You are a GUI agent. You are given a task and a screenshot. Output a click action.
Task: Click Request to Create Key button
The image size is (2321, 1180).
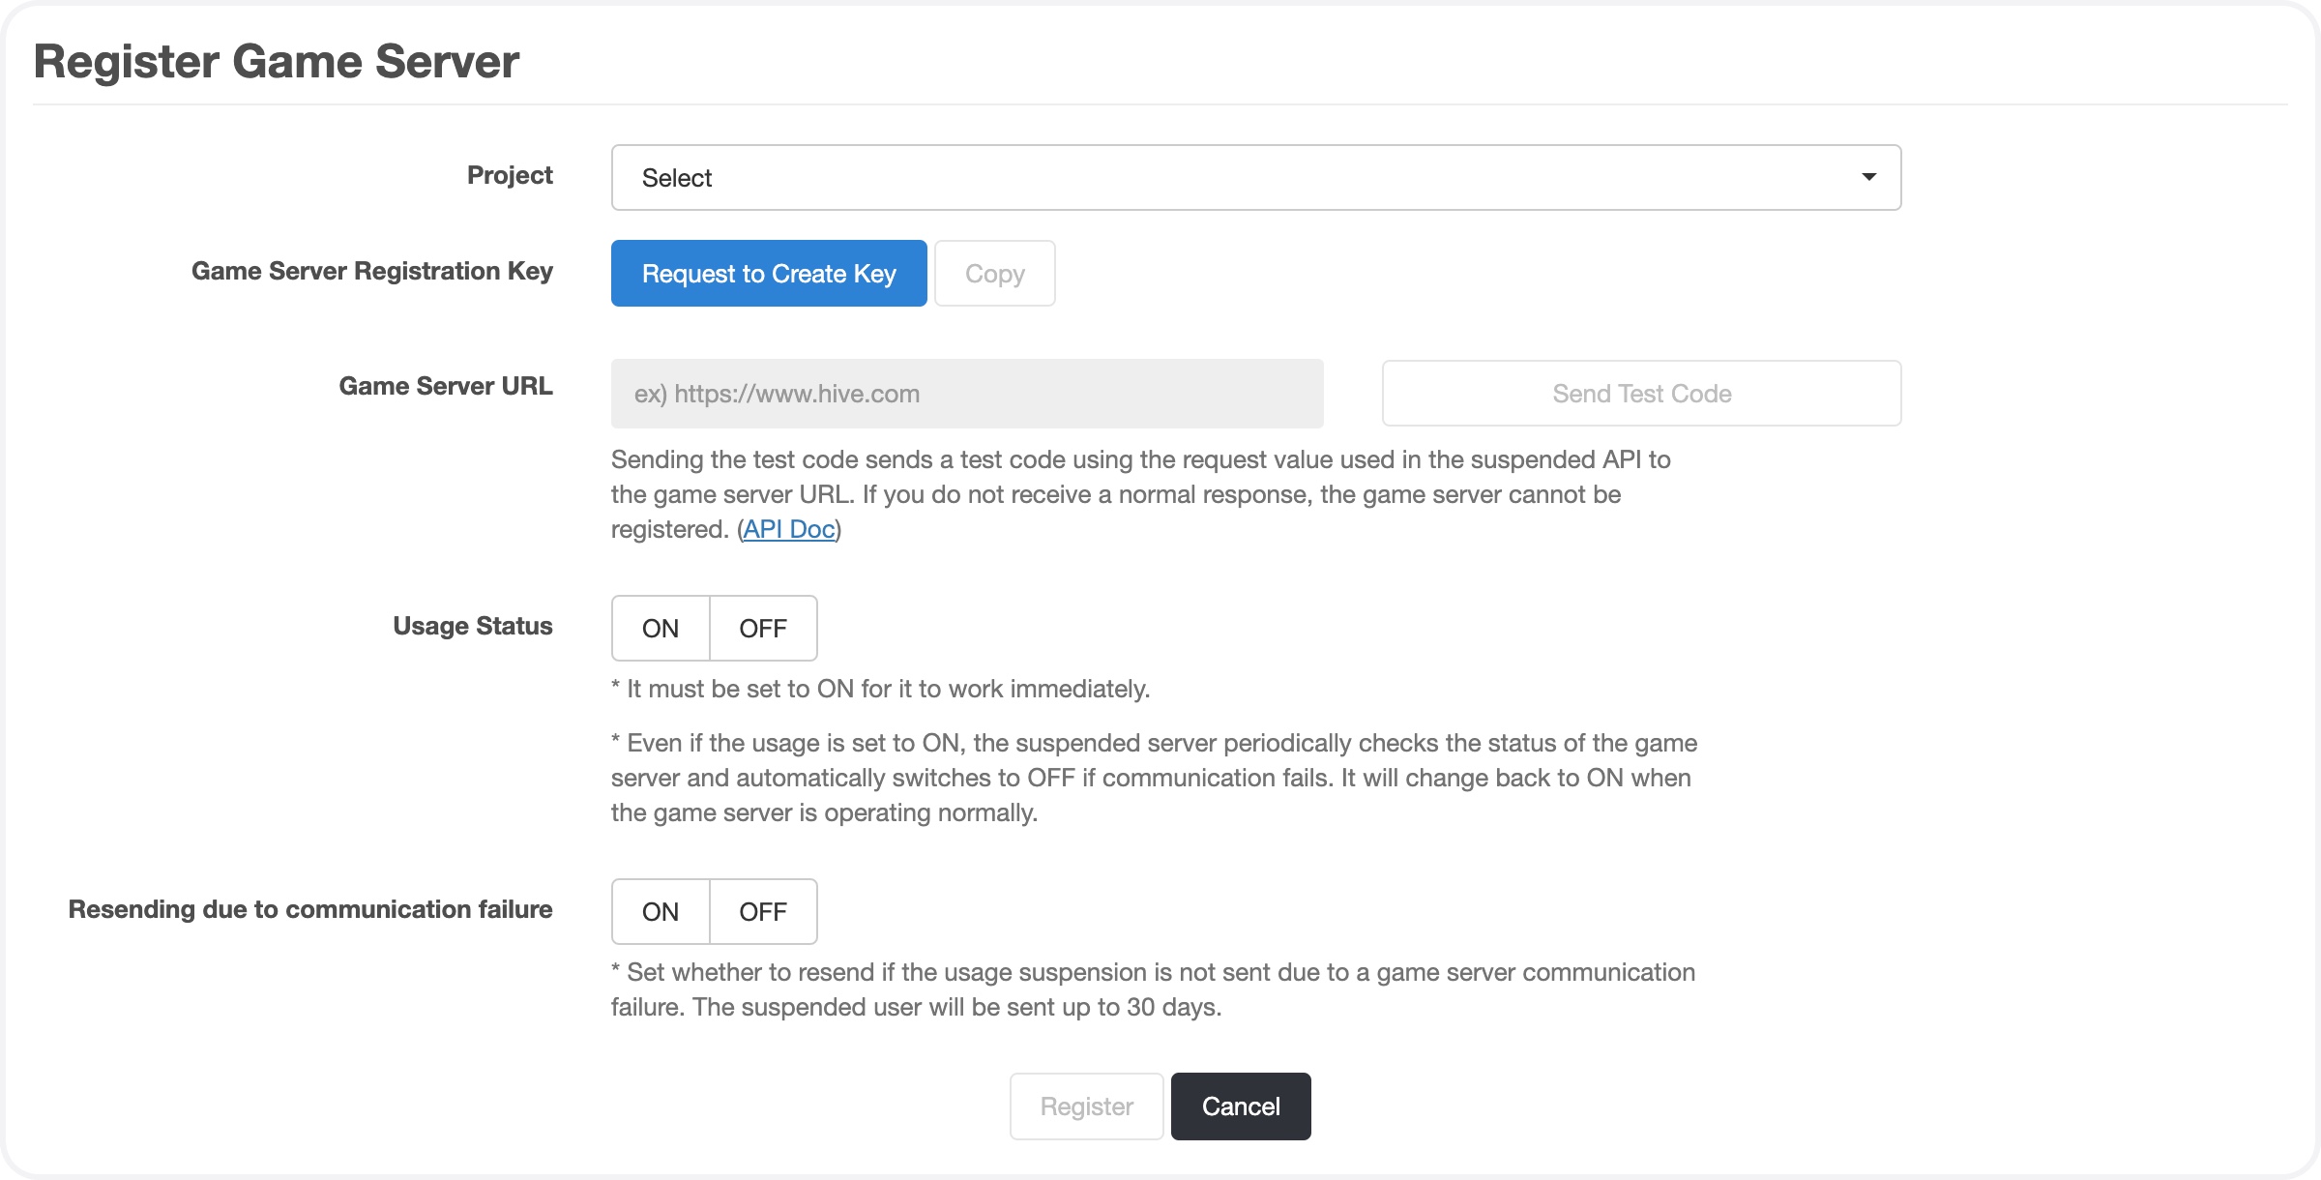pos(769,274)
